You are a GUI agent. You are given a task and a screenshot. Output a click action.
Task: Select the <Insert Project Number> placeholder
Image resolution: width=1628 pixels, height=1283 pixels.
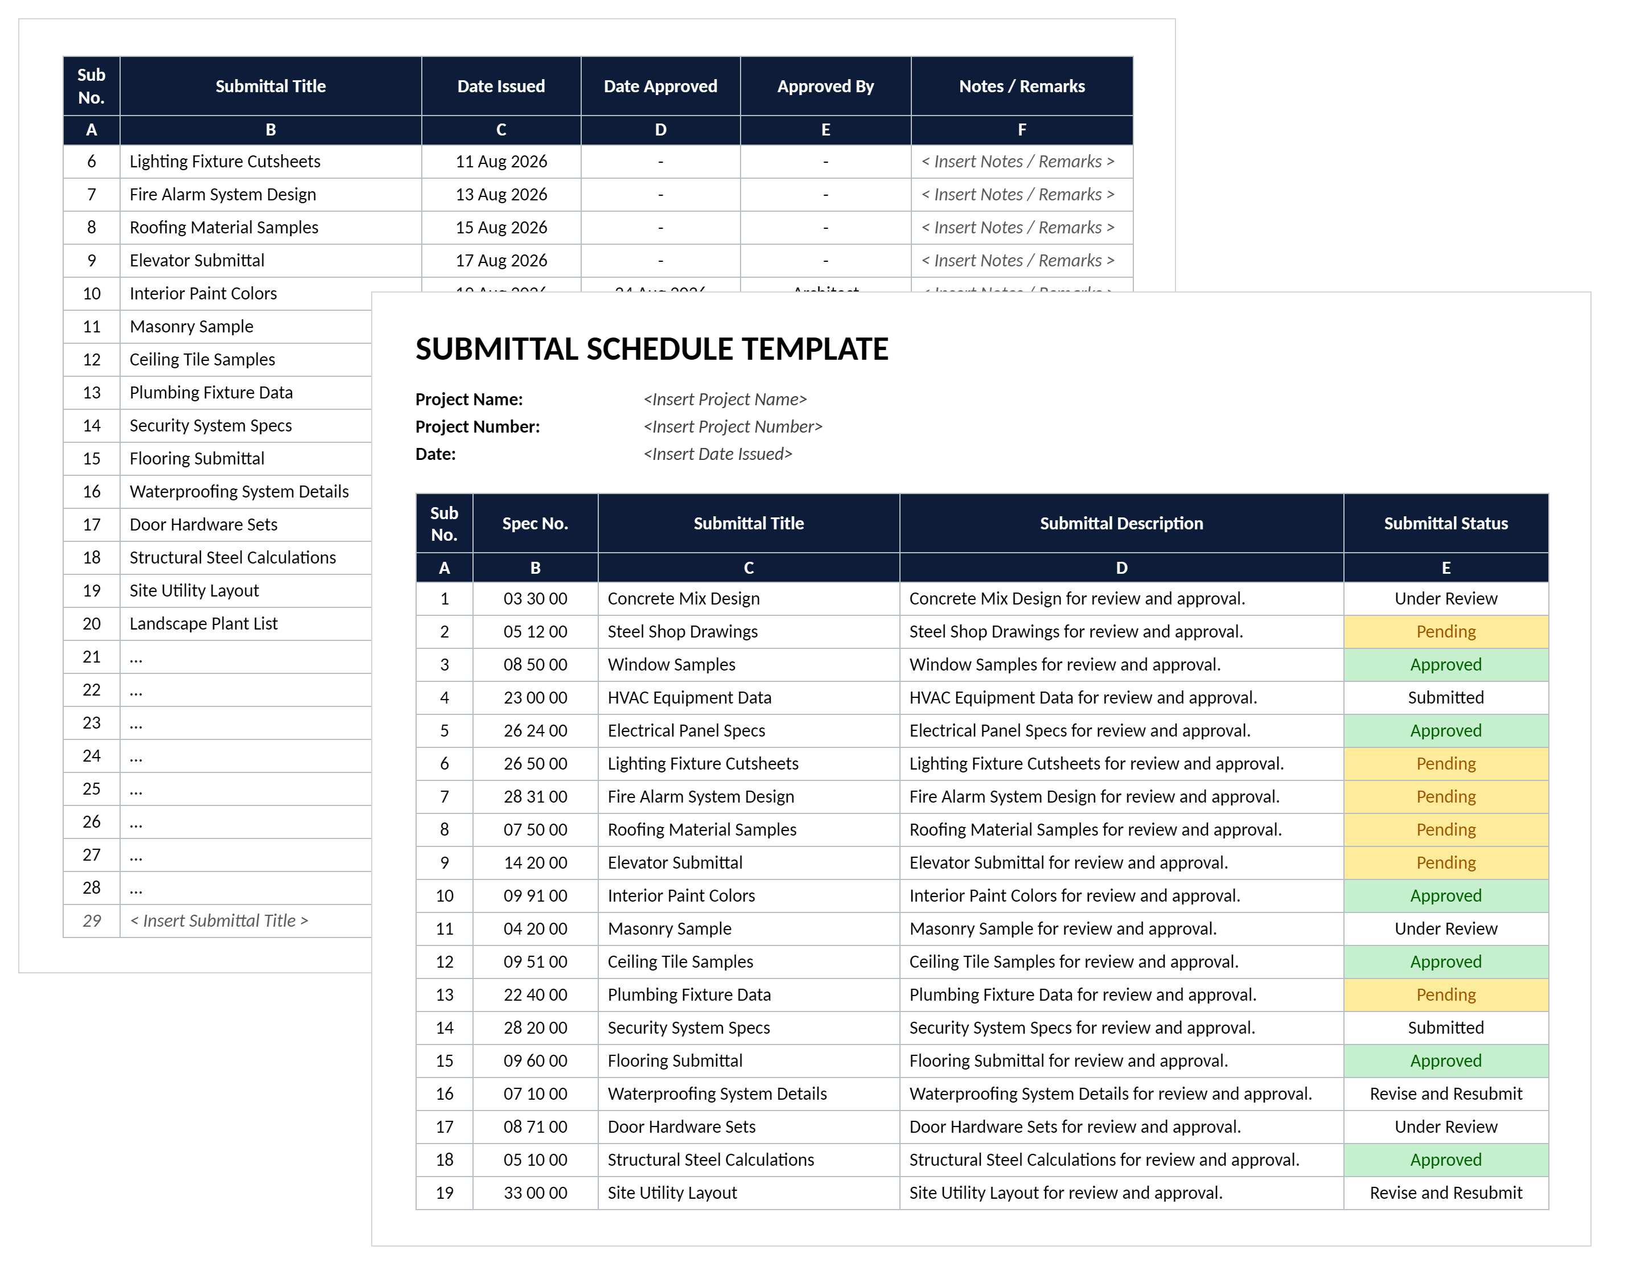click(x=733, y=427)
